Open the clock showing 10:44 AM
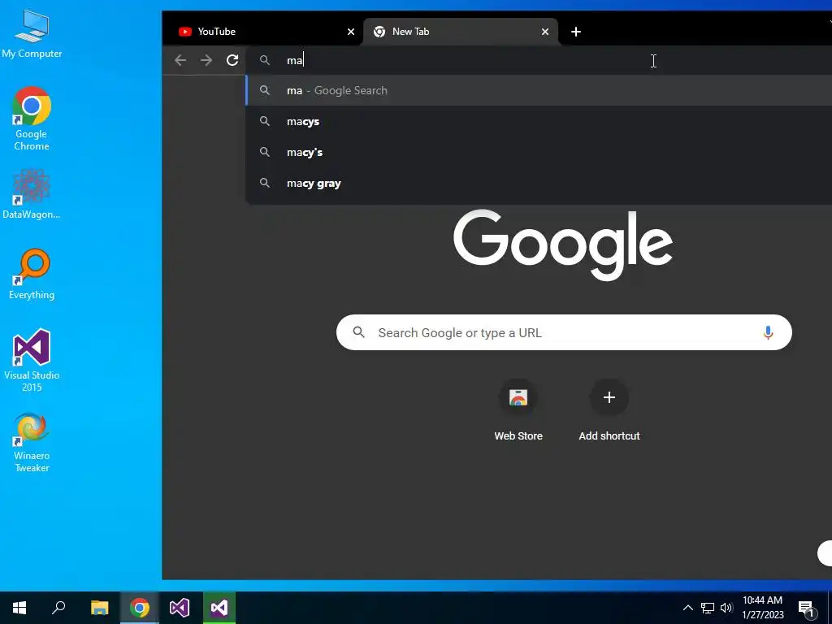Screen dimensions: 832x624 pos(762,608)
